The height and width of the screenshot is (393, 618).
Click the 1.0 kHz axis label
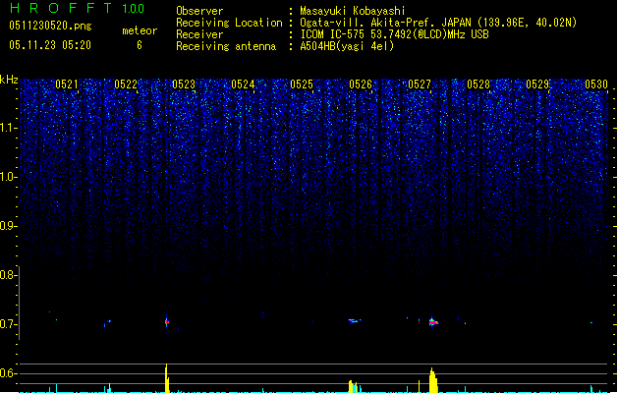point(8,177)
